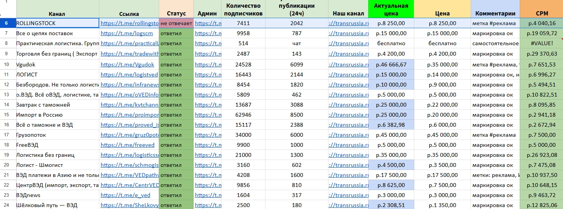
Task: Select subscriber count 7411 cell
Action: point(243,23)
